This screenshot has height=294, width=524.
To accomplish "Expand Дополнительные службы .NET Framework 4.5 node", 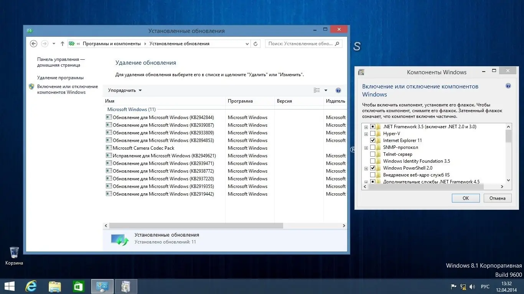I will pos(366,182).
